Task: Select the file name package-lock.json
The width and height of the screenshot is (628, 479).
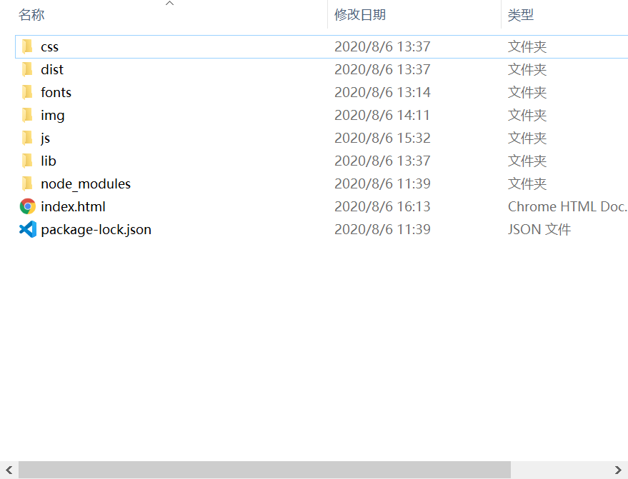Action: pyautogui.click(x=96, y=230)
